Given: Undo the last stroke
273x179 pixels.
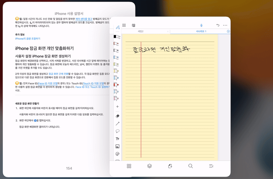Looking at the screenshot, I should pos(218,25).
